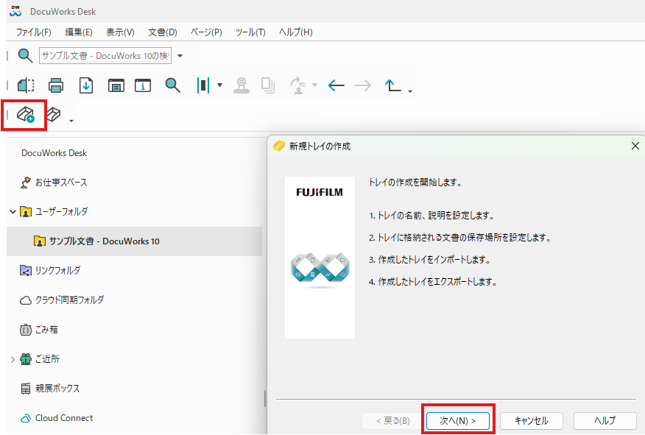
Task: Open overflow arrow after tray icons
Action: click(x=71, y=121)
